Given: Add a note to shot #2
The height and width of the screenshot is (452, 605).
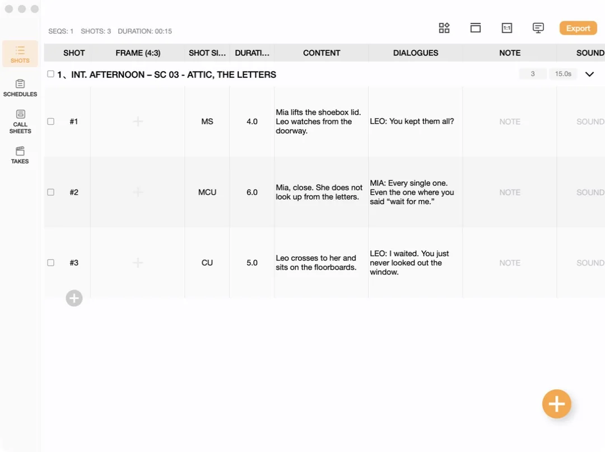Looking at the screenshot, I should pyautogui.click(x=510, y=192).
